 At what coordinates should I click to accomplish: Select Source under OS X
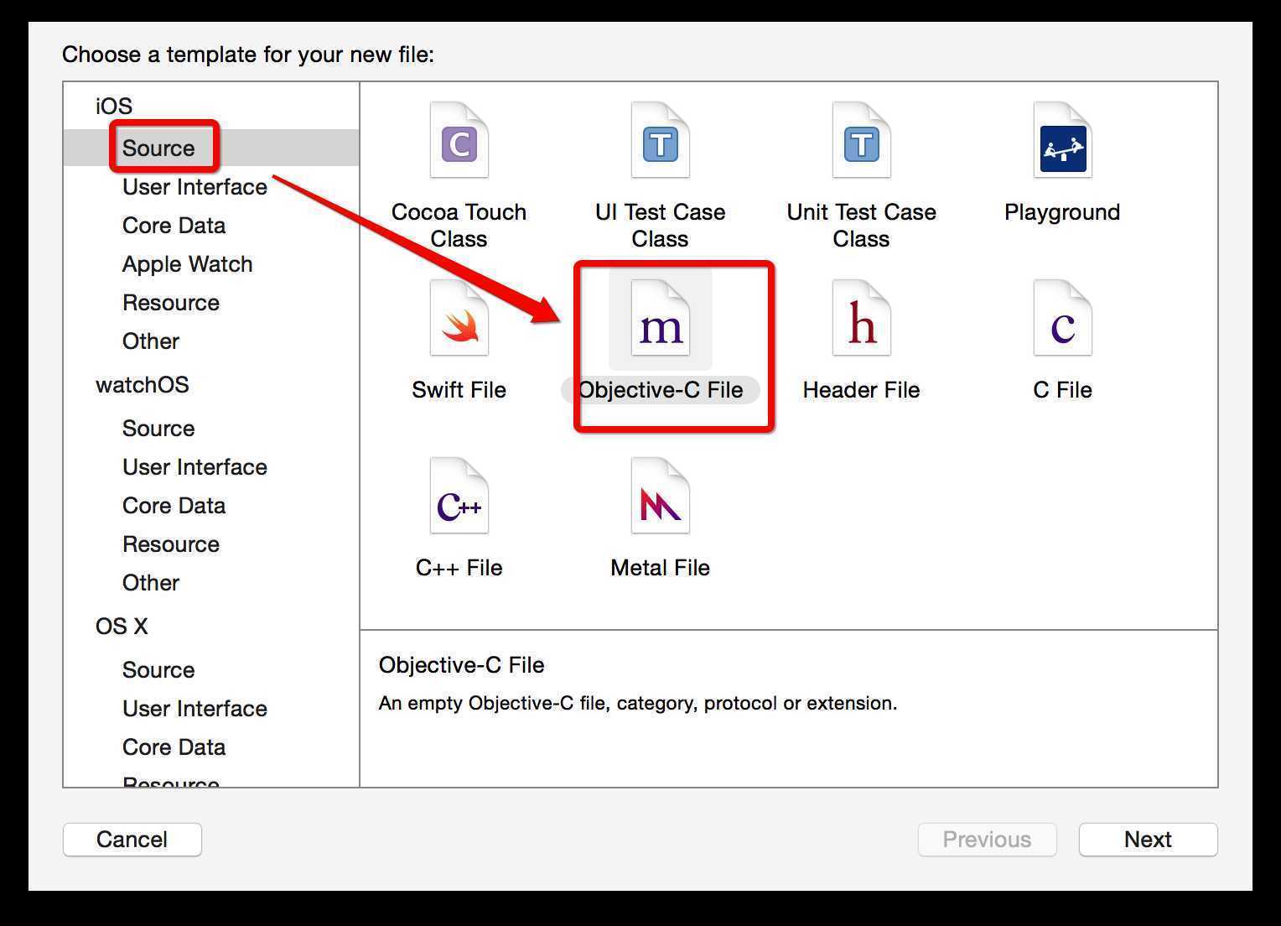point(158,670)
